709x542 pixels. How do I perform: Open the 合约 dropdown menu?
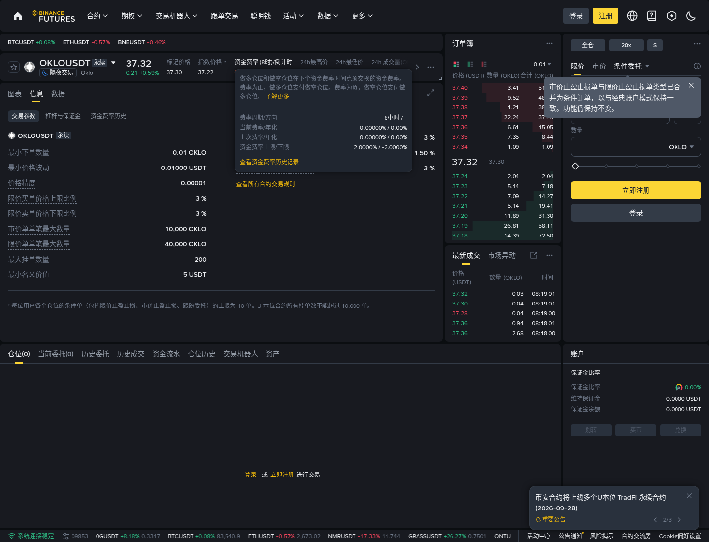97,16
